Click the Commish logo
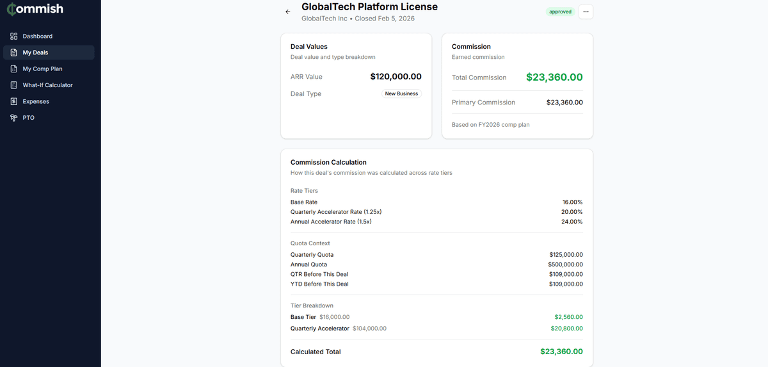 pos(35,10)
